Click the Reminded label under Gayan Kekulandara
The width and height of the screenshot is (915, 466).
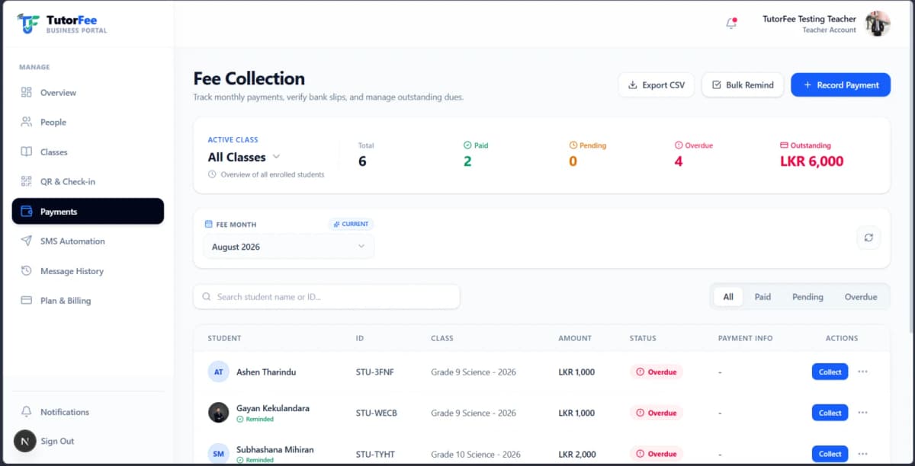255,420
